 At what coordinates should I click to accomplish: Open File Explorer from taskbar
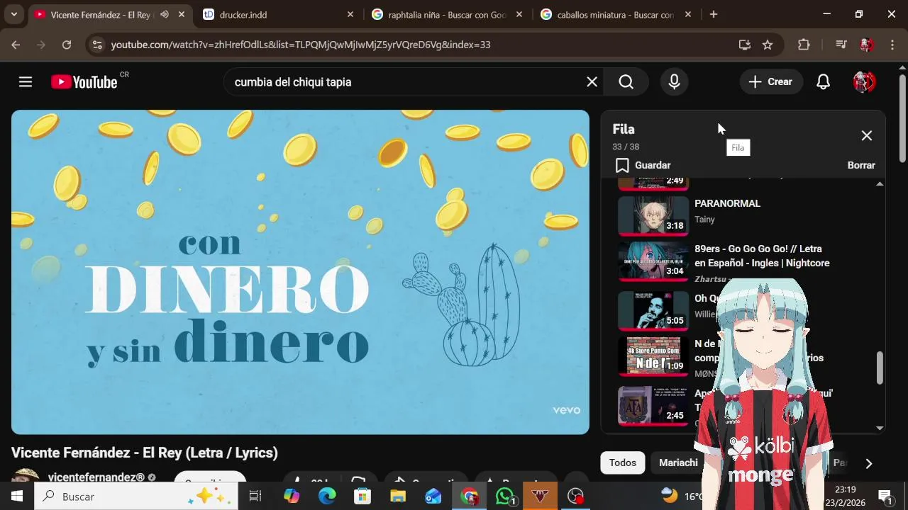(398, 497)
